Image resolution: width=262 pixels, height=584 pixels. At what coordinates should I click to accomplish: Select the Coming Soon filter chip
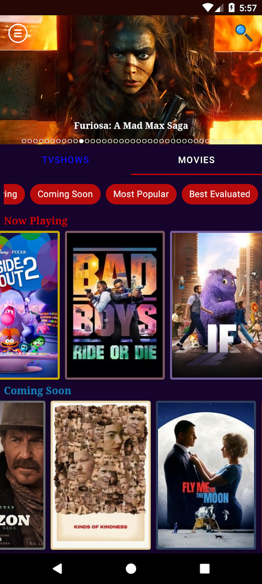(65, 194)
